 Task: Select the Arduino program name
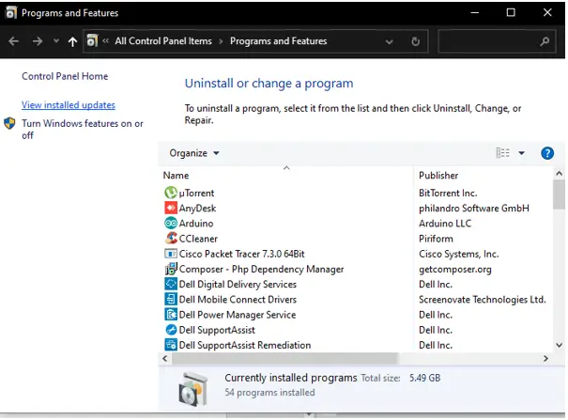pyautogui.click(x=196, y=224)
